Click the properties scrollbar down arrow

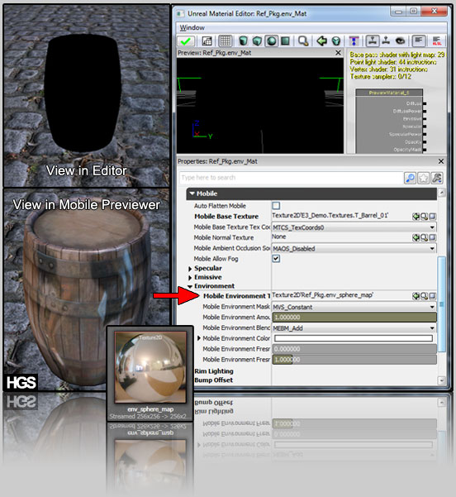[441, 380]
